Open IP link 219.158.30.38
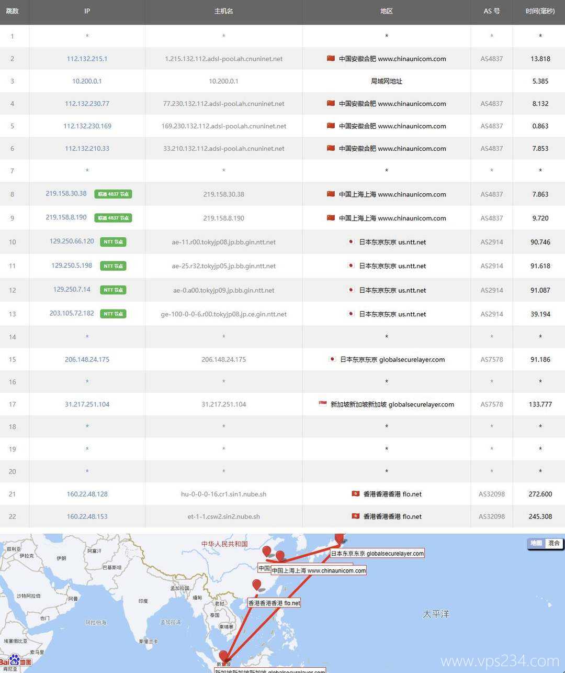Screen dimensions: 565x673 pos(66,194)
